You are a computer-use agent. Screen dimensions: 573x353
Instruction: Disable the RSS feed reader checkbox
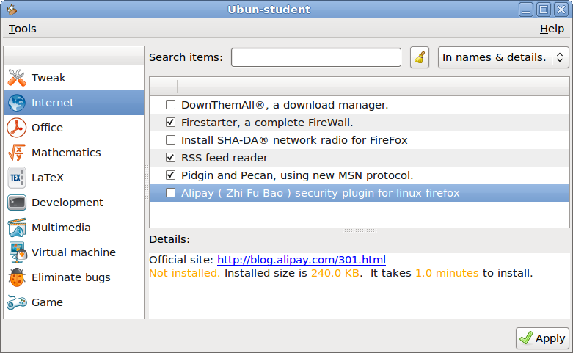click(171, 158)
